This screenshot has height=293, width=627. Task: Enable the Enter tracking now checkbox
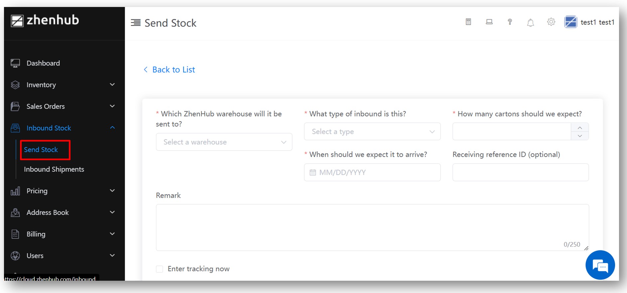tap(160, 269)
